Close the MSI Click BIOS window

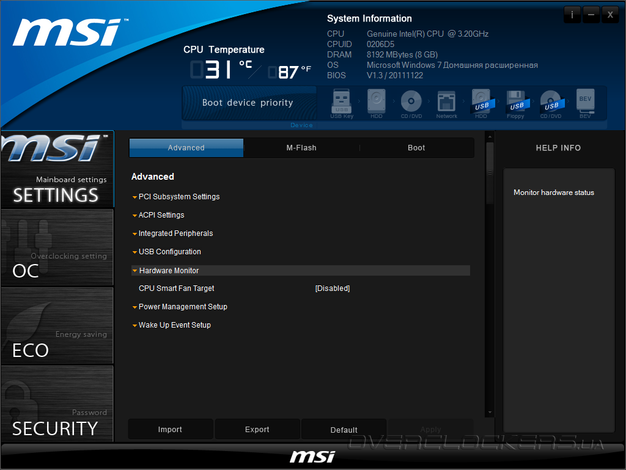(x=610, y=15)
